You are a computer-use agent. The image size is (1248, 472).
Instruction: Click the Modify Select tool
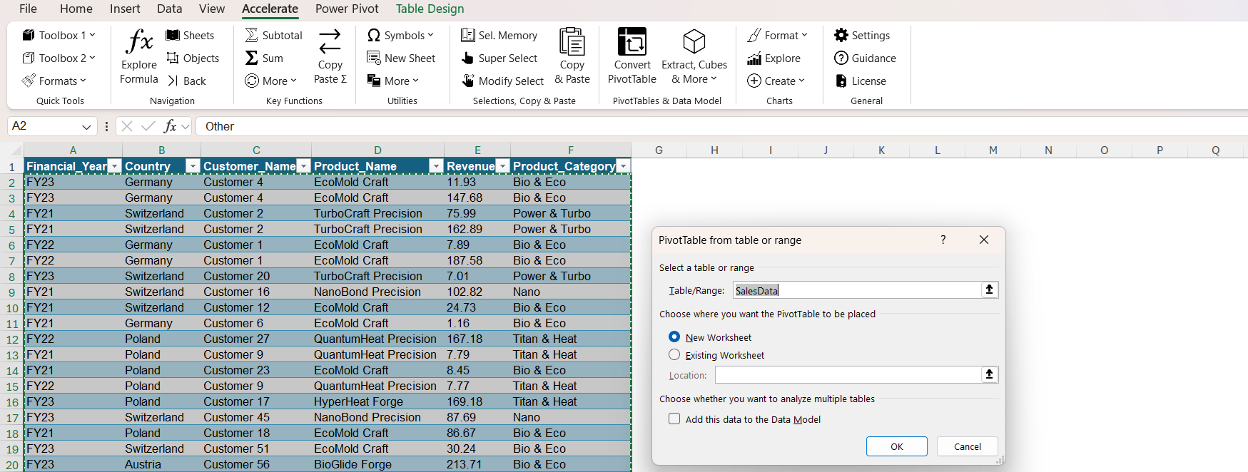pyautogui.click(x=502, y=81)
